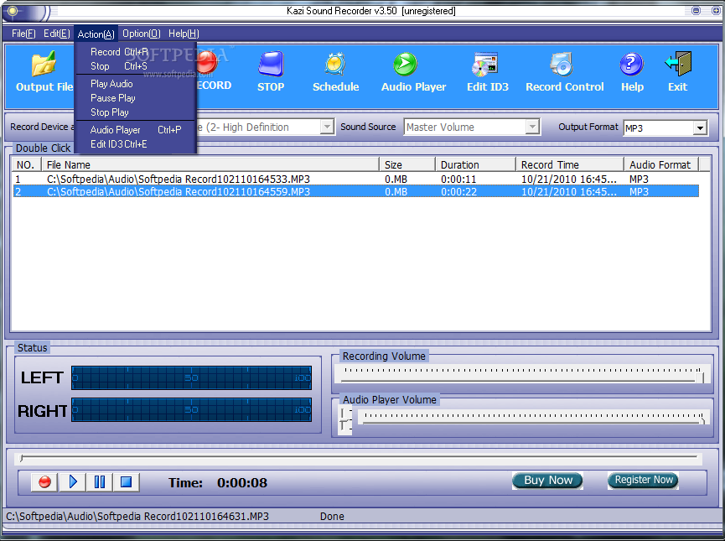Start recording with the bottom red record button
Viewport: 725px width, 541px height.
[x=44, y=482]
